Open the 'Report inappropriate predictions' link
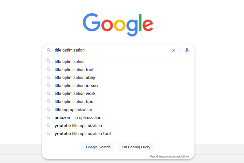Screen dimensions: 244x163 [x=169, y=156]
